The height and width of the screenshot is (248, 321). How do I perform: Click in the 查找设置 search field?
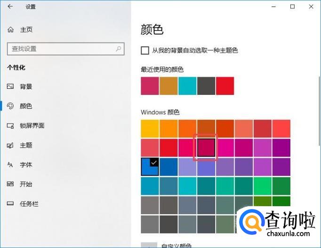click(x=61, y=48)
